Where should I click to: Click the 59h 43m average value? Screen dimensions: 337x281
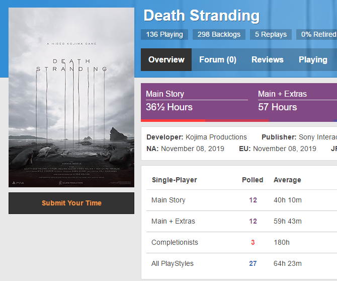tap(287, 221)
